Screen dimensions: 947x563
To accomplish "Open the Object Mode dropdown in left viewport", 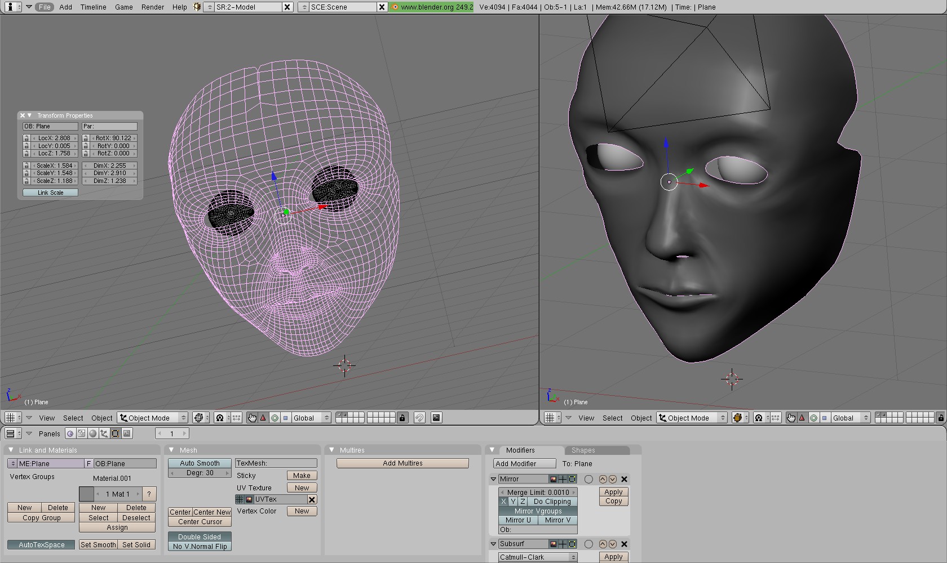I will coord(153,418).
